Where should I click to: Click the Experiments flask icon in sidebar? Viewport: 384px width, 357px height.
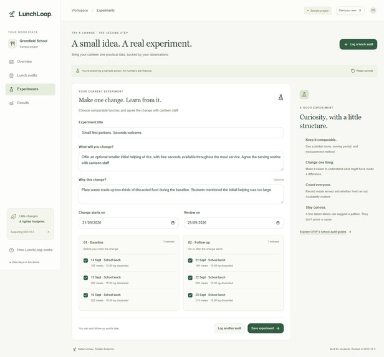pos(11,89)
